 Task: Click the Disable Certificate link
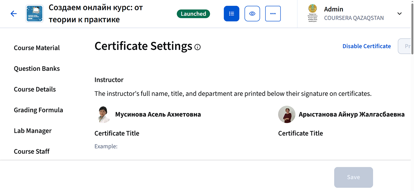[366, 46]
